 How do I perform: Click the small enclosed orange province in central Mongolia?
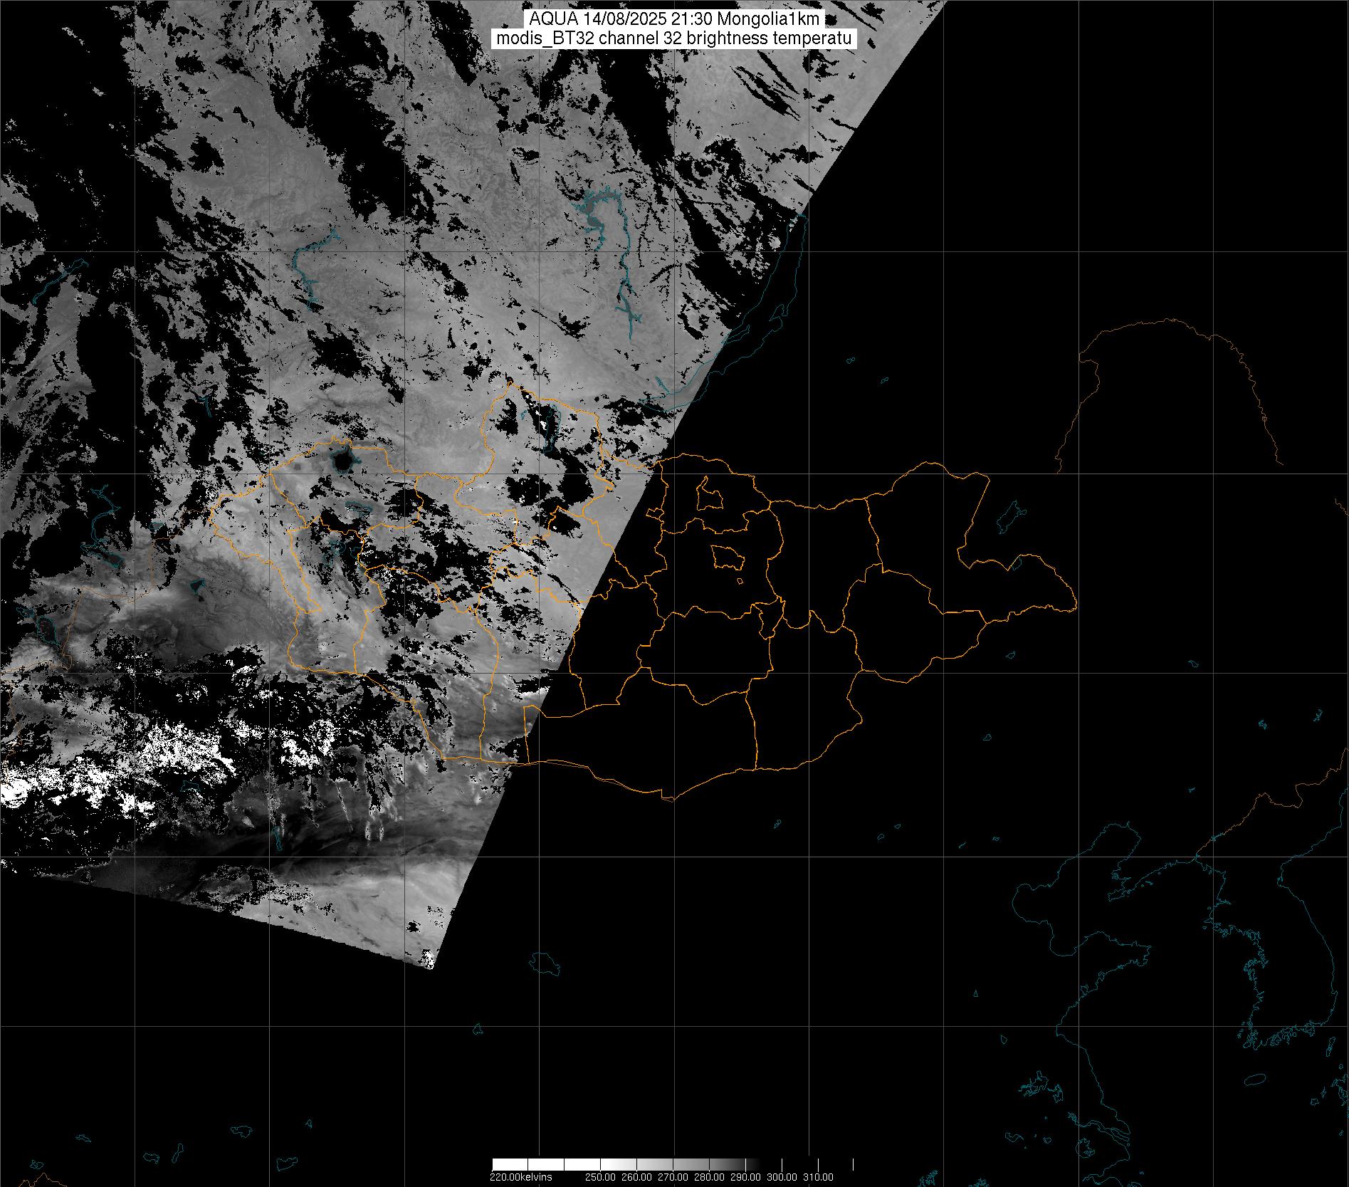click(x=728, y=557)
